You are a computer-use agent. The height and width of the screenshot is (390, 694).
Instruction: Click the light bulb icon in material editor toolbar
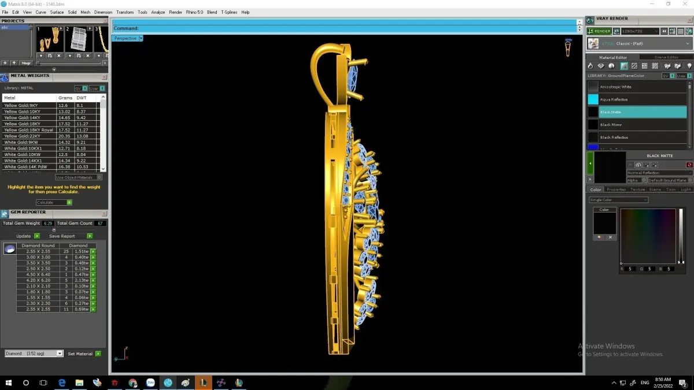[689, 66]
